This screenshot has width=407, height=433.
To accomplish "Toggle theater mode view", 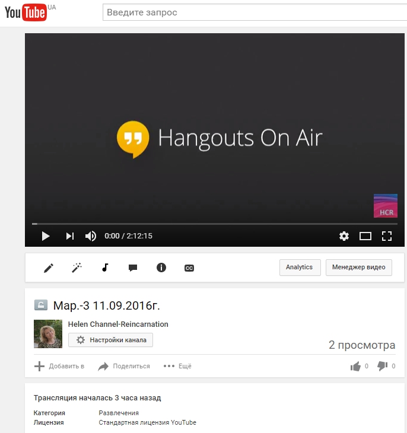I will click(365, 236).
